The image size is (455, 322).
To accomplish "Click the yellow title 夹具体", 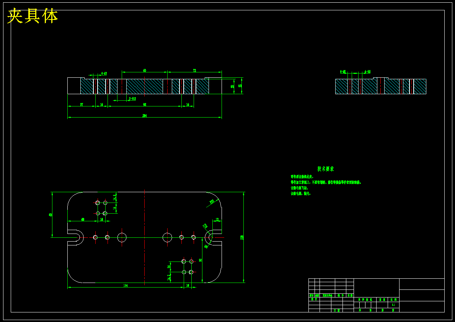I will point(33,16).
